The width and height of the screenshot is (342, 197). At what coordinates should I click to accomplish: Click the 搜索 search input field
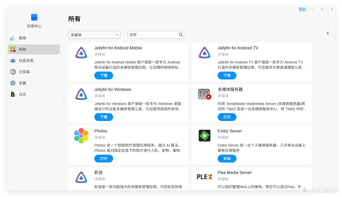(x=156, y=35)
